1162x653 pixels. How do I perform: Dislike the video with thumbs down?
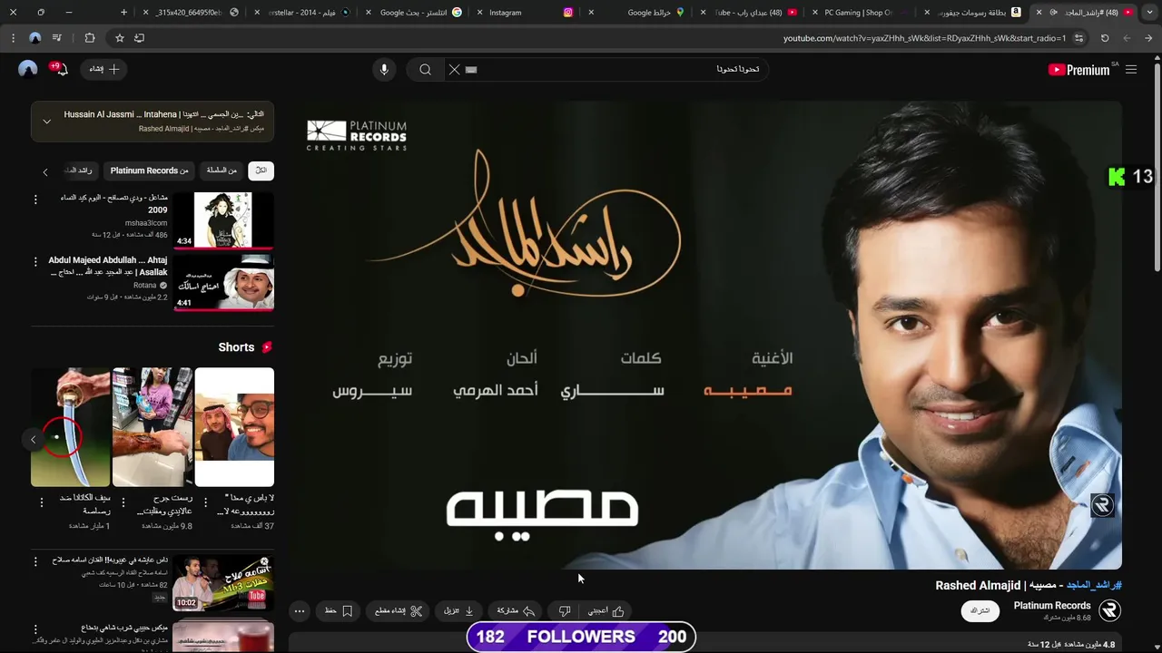[565, 611]
